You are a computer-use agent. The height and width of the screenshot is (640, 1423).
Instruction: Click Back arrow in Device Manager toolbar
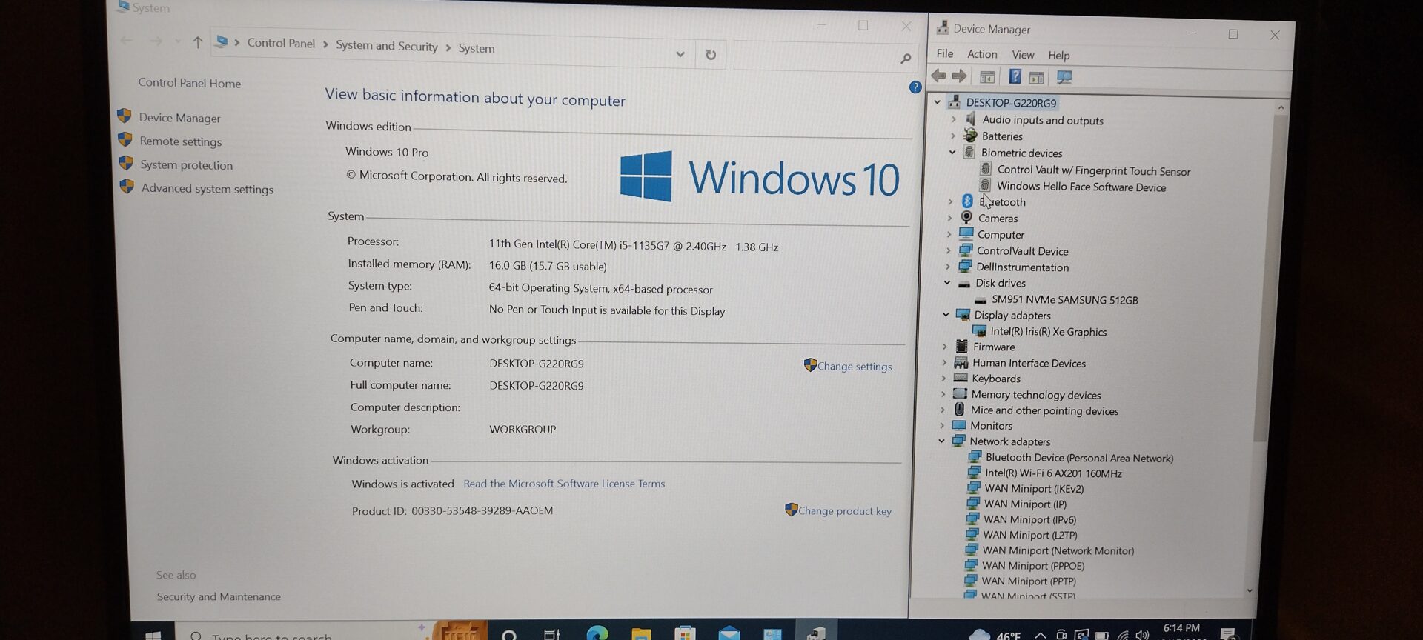pos(939,76)
